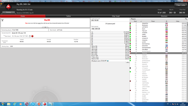The height and width of the screenshot is (106, 188).
Task: Open the EN language indicator
Action: tap(168, 104)
